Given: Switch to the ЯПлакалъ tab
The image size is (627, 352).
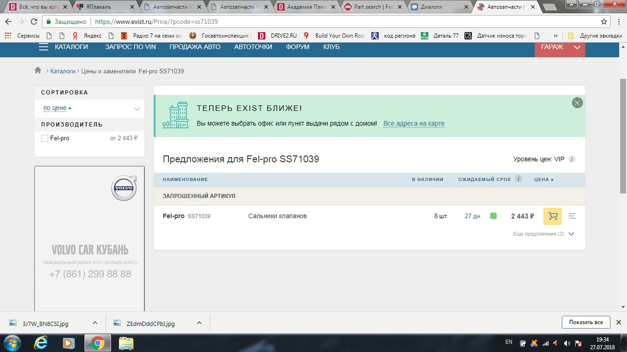Looking at the screenshot, I should click(x=105, y=7).
